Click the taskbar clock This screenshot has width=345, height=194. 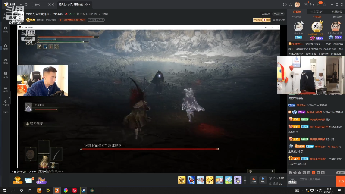tap(329, 190)
